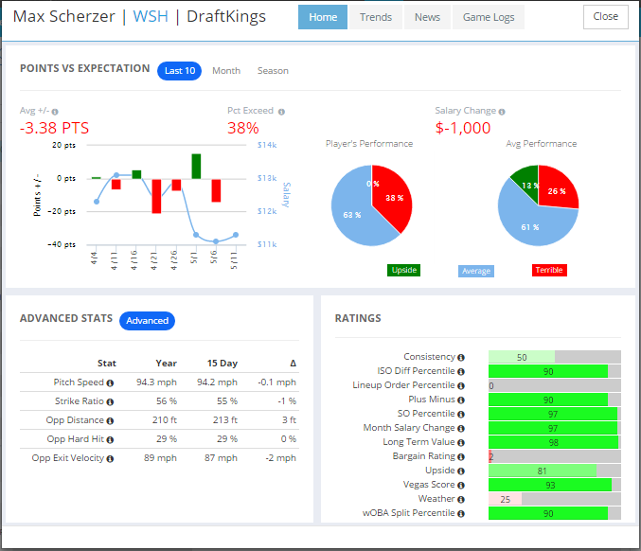Toggle Average legend item
641x551 pixels.
(x=476, y=271)
